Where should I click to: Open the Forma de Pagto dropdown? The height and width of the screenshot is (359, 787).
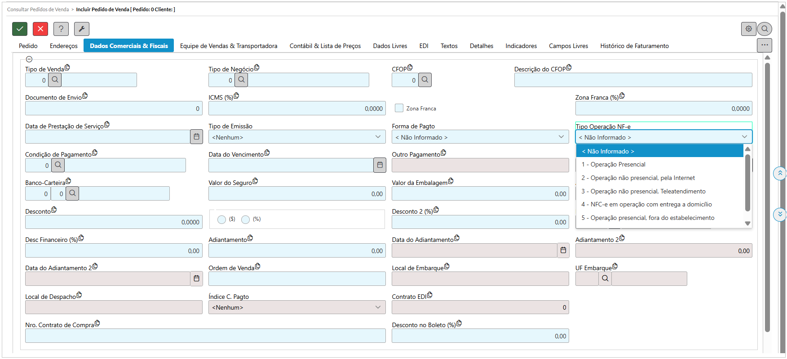pos(480,137)
